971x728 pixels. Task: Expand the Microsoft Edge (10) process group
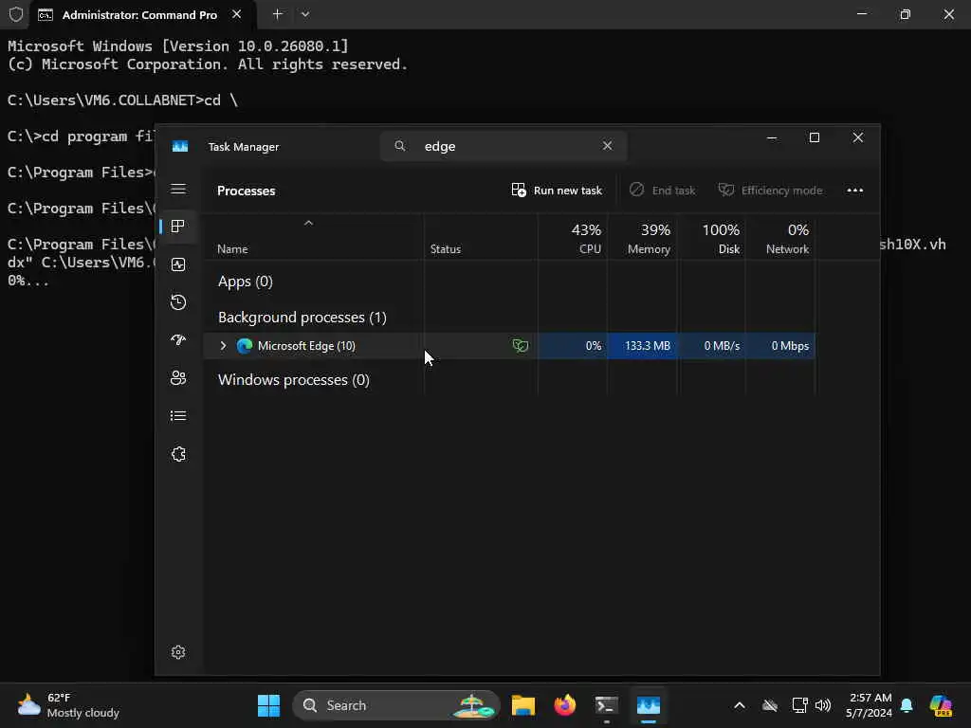pos(224,346)
